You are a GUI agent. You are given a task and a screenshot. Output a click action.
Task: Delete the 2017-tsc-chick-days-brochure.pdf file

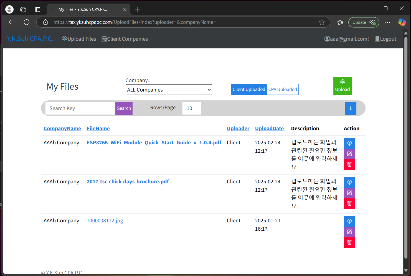click(x=349, y=204)
